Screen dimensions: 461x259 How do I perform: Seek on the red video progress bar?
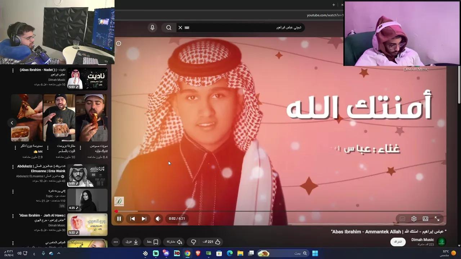coord(279,212)
